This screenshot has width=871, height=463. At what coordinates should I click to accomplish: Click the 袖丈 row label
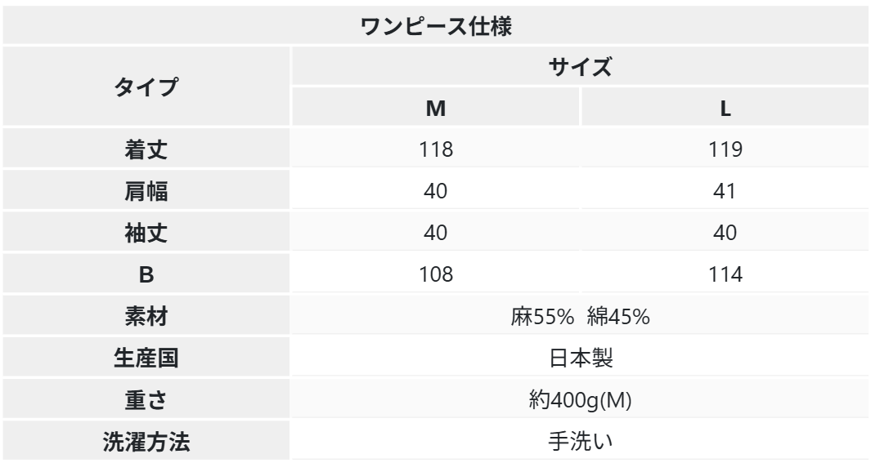146,233
